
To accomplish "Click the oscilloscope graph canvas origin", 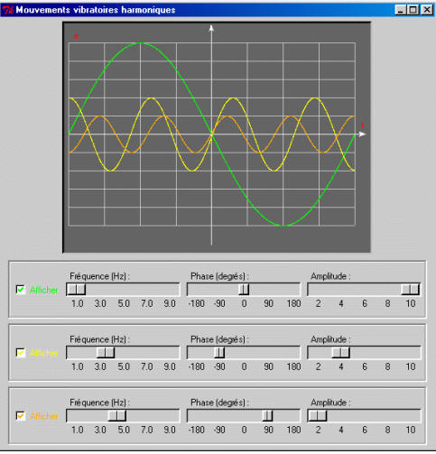I will click(x=211, y=134).
